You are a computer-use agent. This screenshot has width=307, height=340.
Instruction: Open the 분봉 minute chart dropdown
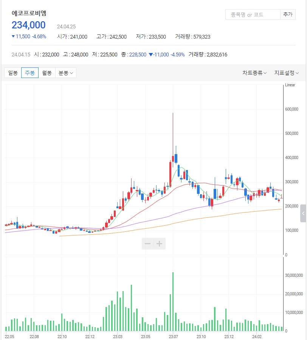point(66,73)
